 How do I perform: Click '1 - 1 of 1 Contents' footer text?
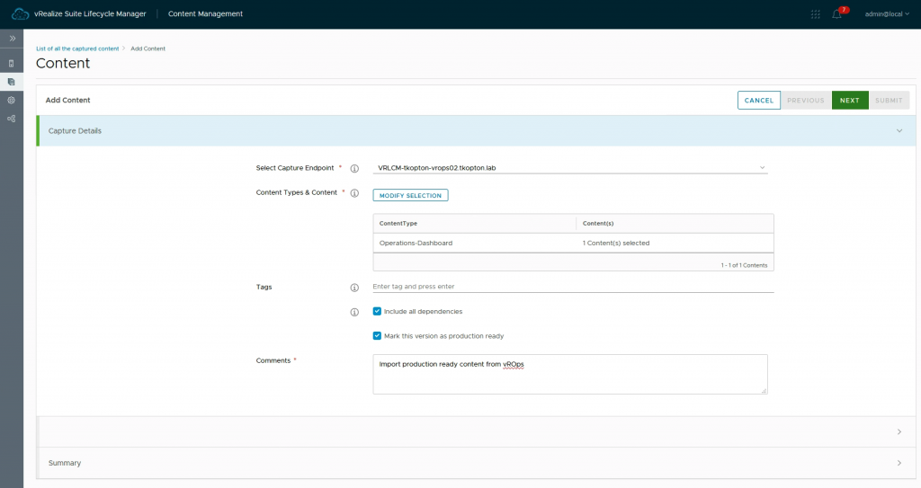(744, 265)
